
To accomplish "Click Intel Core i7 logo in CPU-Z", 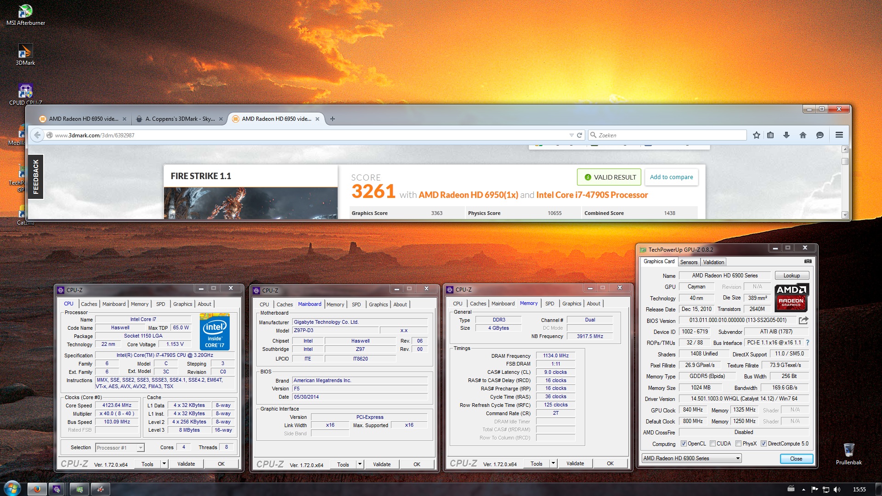I will point(215,332).
